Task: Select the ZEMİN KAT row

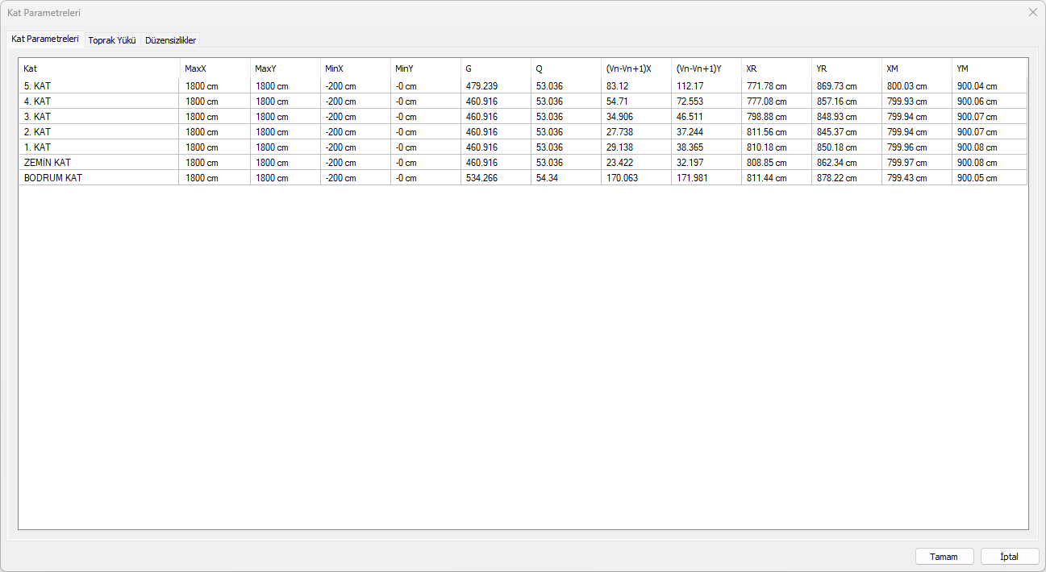Action: (x=523, y=163)
